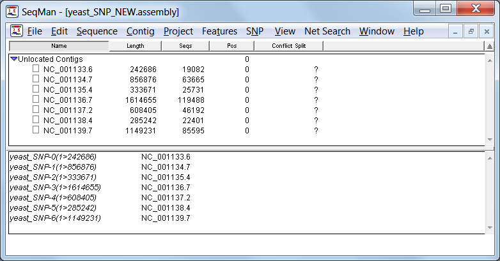Image resolution: width=500 pixels, height=261 pixels.
Task: Select yeast_SNP-2(1>333671) entry
Action: pos(53,177)
